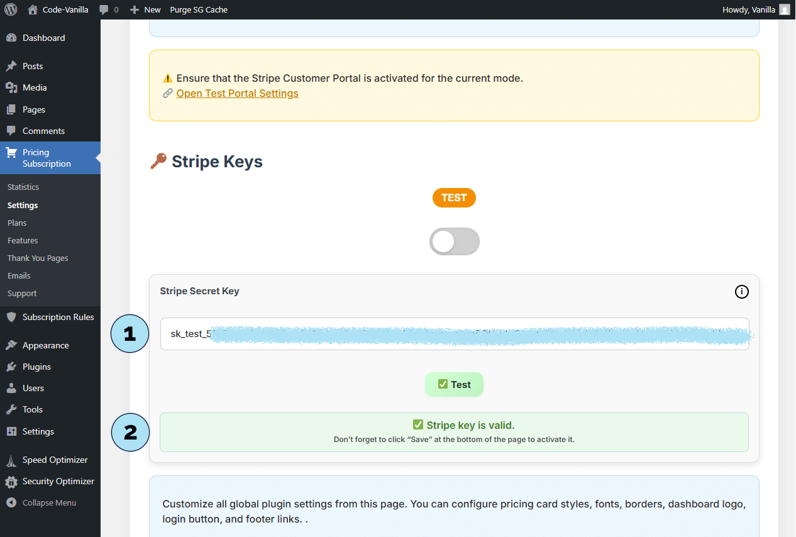This screenshot has width=796, height=537.
Task: Click Purge SG Cache in admin bar
Action: [199, 9]
